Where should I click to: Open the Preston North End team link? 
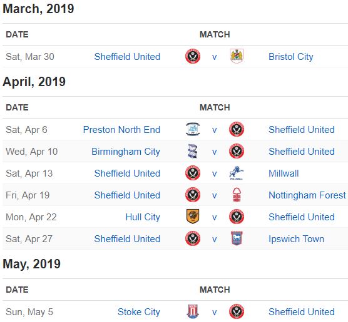pyautogui.click(x=121, y=130)
